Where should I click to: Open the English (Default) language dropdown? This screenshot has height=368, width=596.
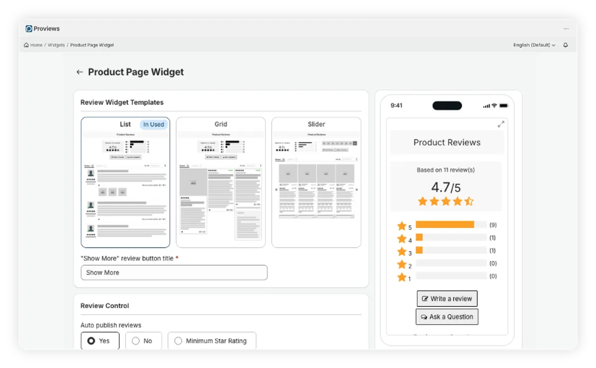point(534,45)
